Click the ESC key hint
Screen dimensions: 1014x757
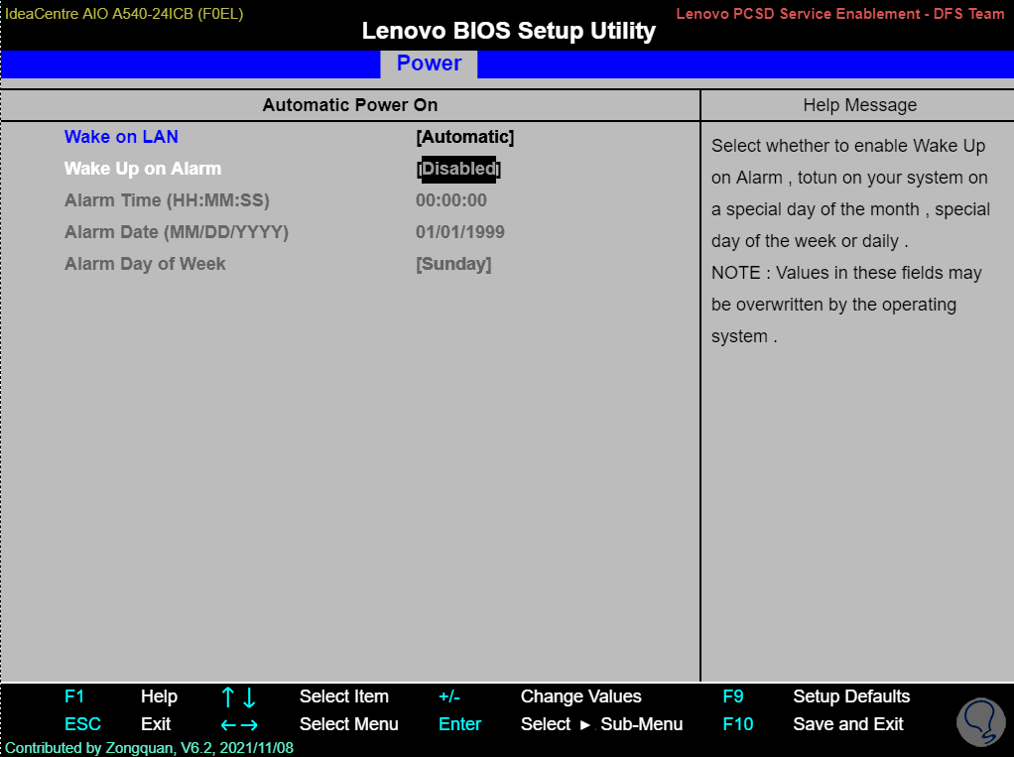pyautogui.click(x=82, y=724)
